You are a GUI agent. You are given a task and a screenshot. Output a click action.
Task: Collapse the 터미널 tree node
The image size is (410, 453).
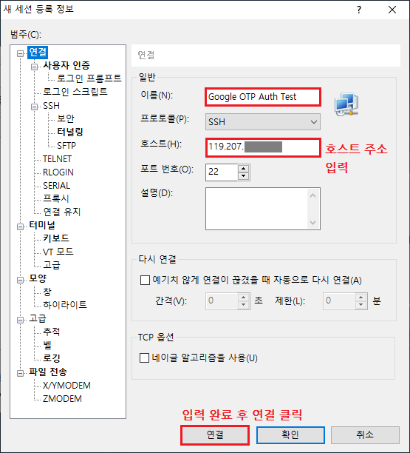tap(20, 226)
